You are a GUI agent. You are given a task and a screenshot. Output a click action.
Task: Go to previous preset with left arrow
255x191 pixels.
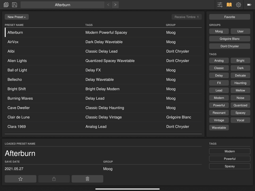pos(108,5)
